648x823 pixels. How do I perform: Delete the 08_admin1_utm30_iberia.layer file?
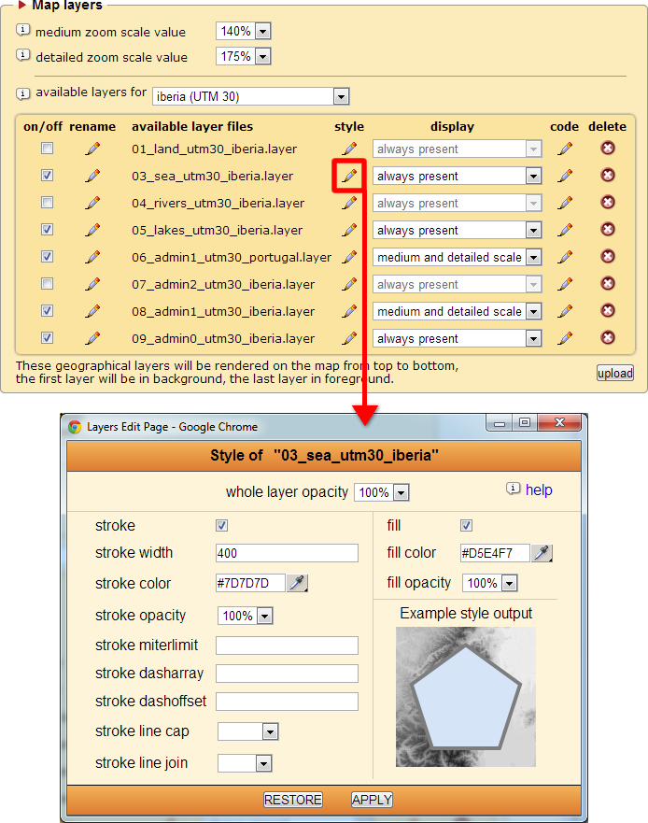(607, 311)
